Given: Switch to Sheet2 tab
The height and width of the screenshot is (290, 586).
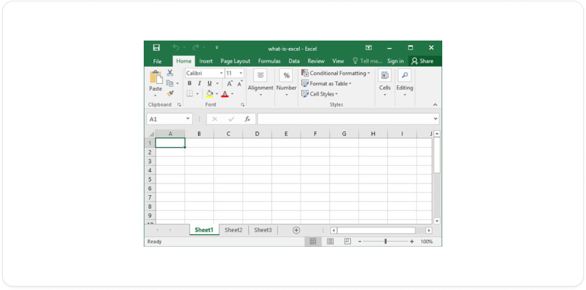Looking at the screenshot, I should pos(234,230).
